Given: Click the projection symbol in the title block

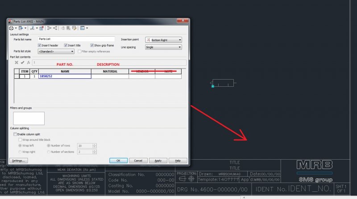Looking at the screenshot, I should pos(186,179).
